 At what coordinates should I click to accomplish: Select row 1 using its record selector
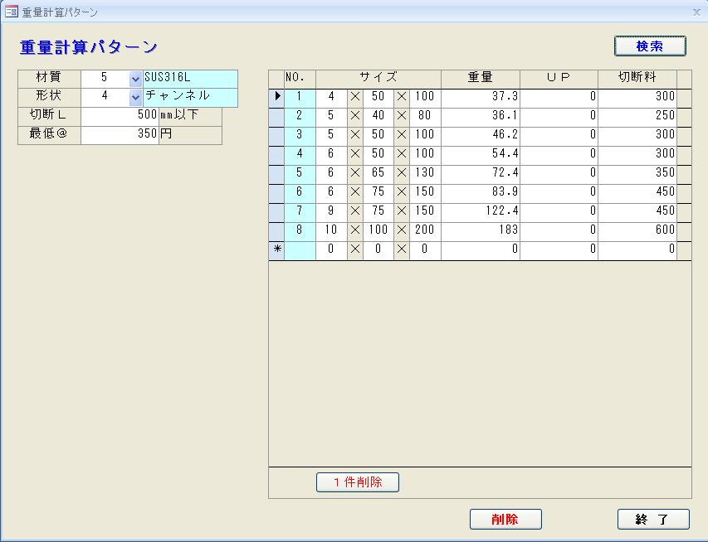coord(276,97)
